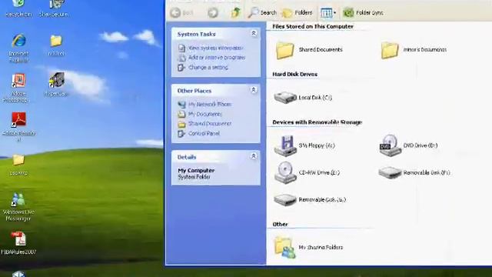Select Recycle Bin desktop icon

point(18,8)
